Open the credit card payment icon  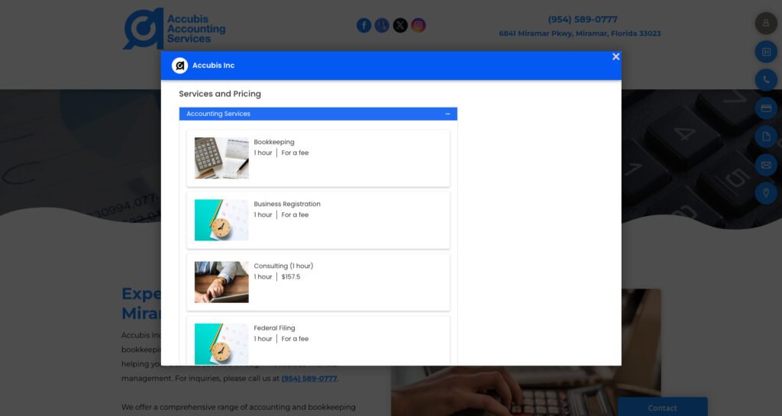766,108
